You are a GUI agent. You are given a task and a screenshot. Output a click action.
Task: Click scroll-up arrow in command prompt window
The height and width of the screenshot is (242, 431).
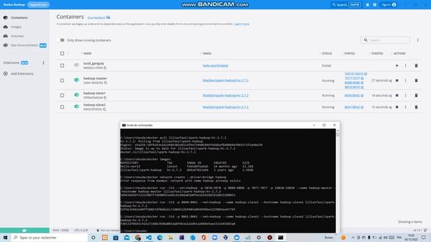tap(337, 131)
